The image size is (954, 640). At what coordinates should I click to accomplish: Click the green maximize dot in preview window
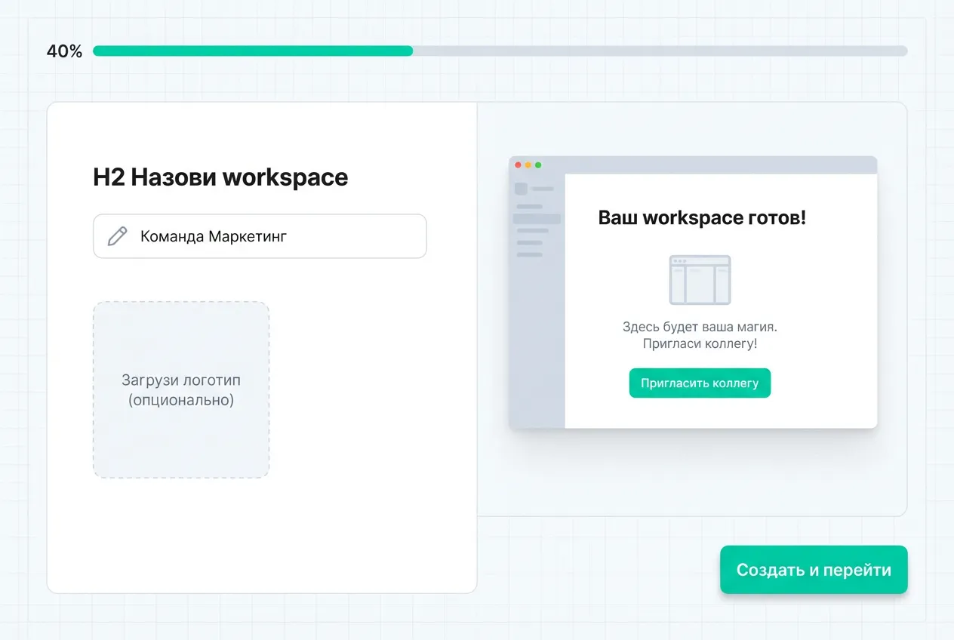click(538, 165)
